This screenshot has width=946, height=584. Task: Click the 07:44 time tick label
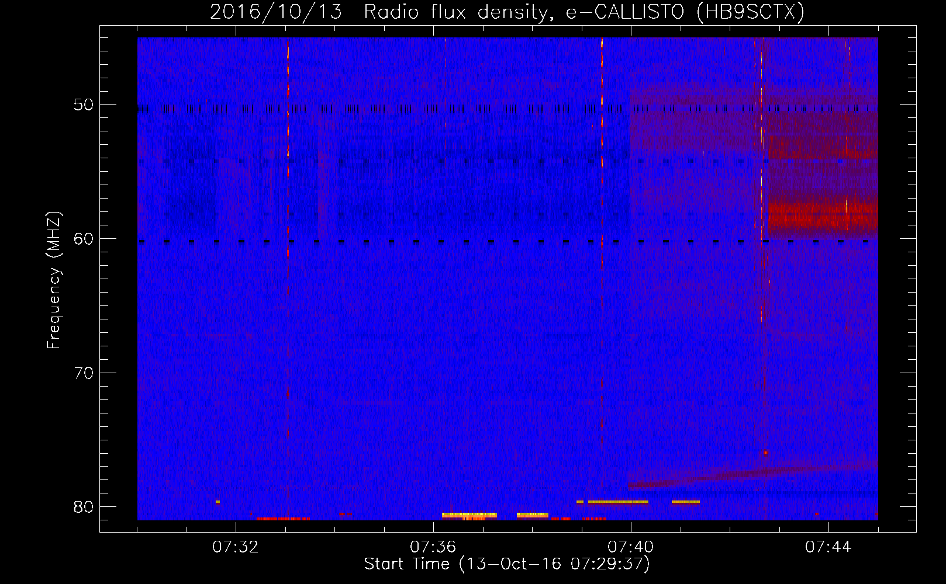(828, 547)
